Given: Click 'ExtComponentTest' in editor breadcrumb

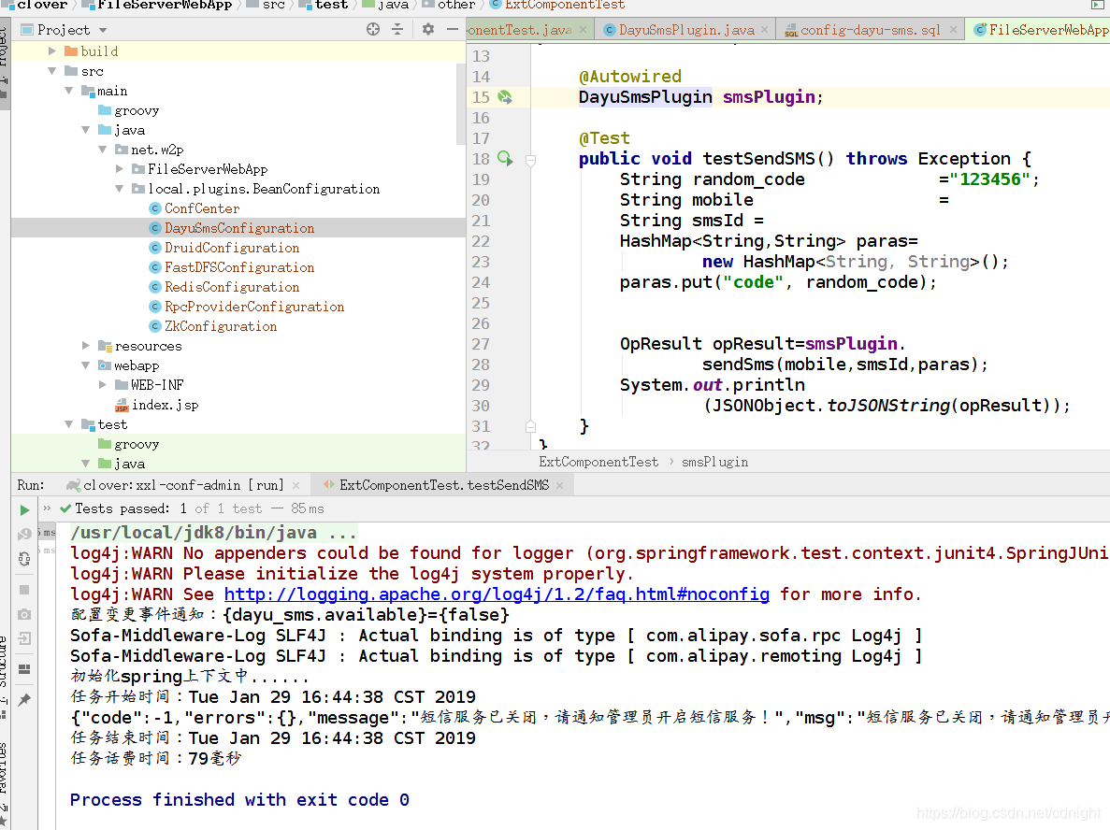Looking at the screenshot, I should (598, 462).
